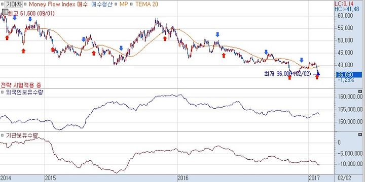365x182 pixels.
Task: Click the 155,000,00 axis value
Action: pos(350,109)
